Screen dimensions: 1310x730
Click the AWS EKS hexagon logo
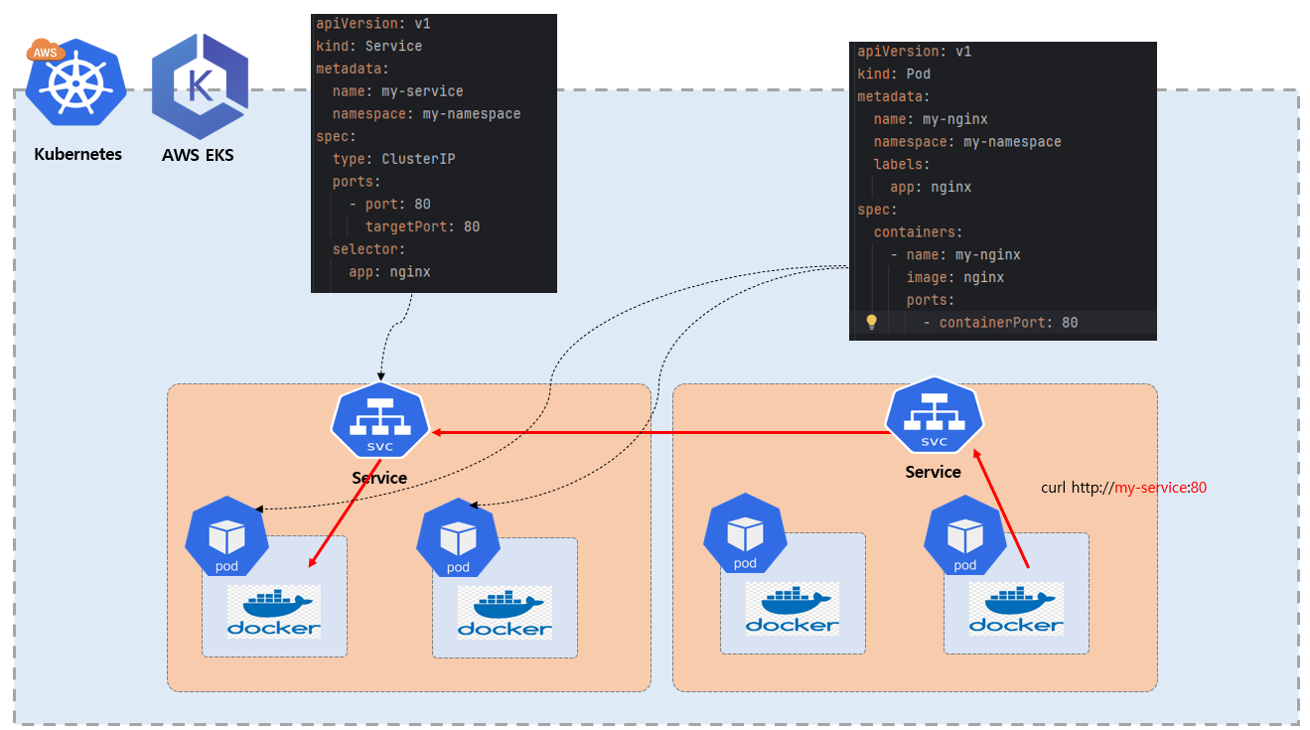coord(200,86)
